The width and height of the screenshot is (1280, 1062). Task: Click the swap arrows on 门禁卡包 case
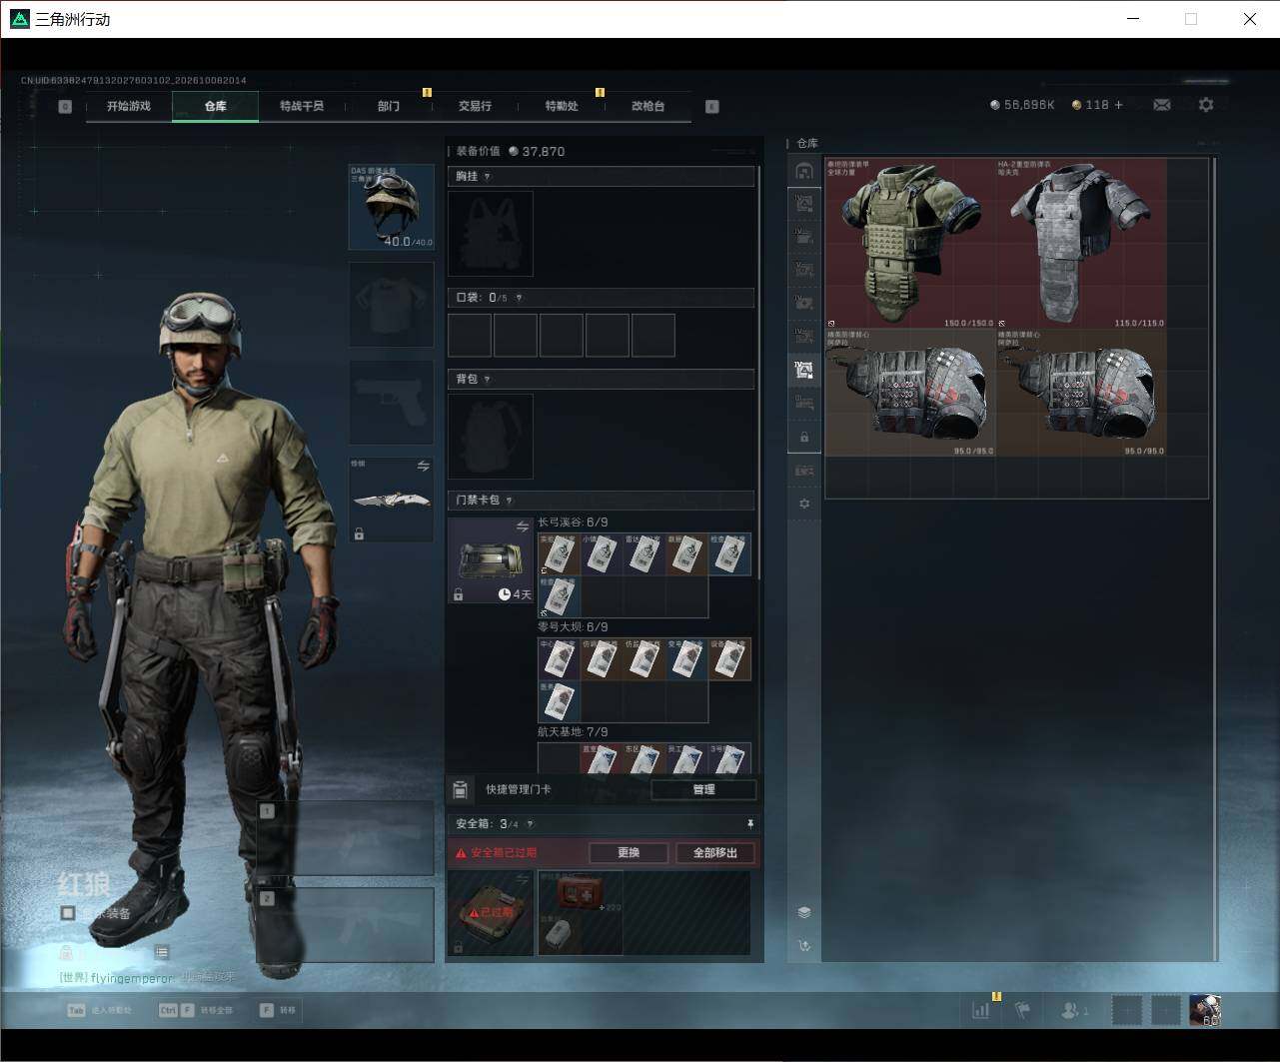tap(522, 527)
